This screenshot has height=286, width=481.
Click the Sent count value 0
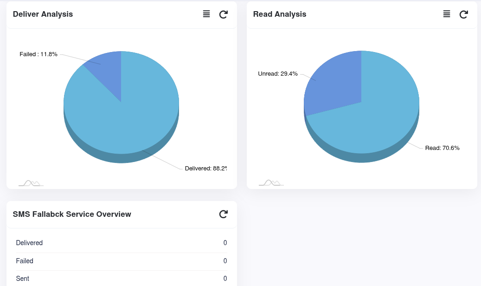coord(225,278)
